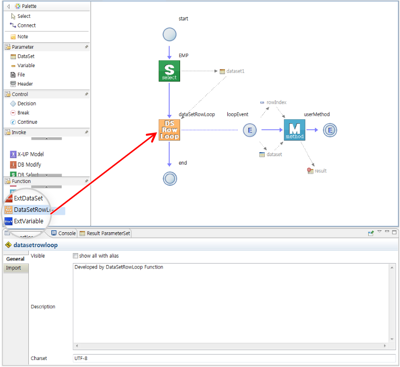Select the result parameter node
Screen dimensions: 400x367
click(x=310, y=171)
